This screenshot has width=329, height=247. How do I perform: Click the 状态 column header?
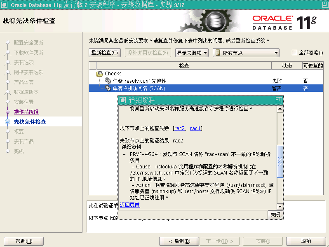coord(287,65)
